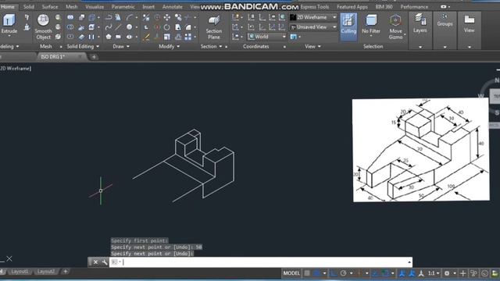Open the 1:1 annotation scale dropdown

[x=434, y=273]
